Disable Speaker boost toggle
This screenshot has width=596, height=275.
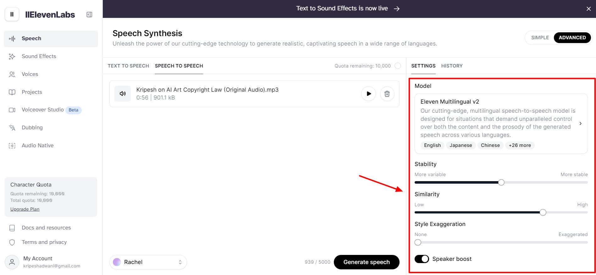coord(422,259)
